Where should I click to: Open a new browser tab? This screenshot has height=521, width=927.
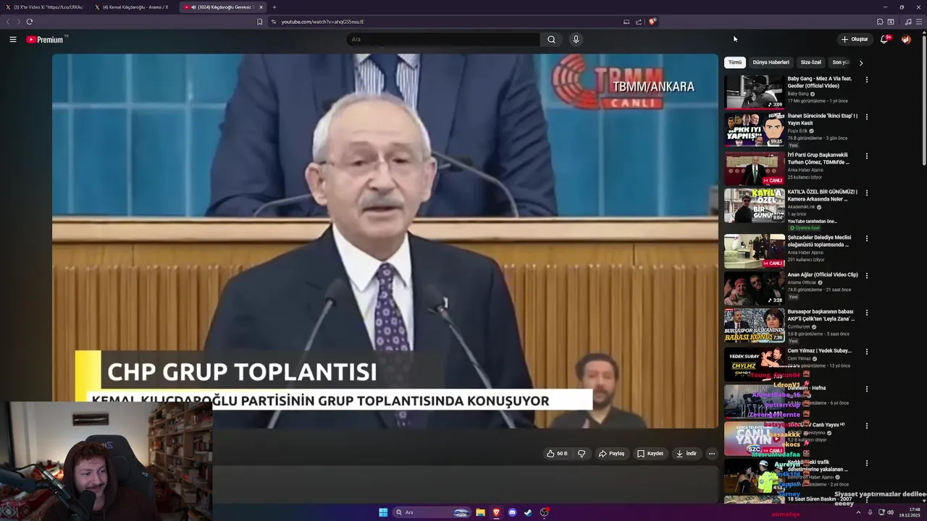(274, 7)
